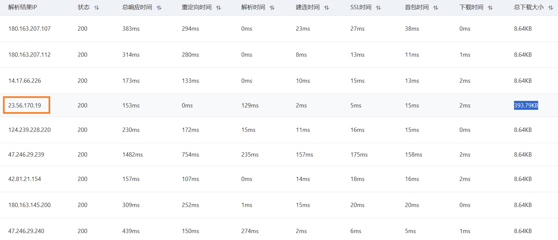Select IP address 180.163.207.107 cell

29,29
